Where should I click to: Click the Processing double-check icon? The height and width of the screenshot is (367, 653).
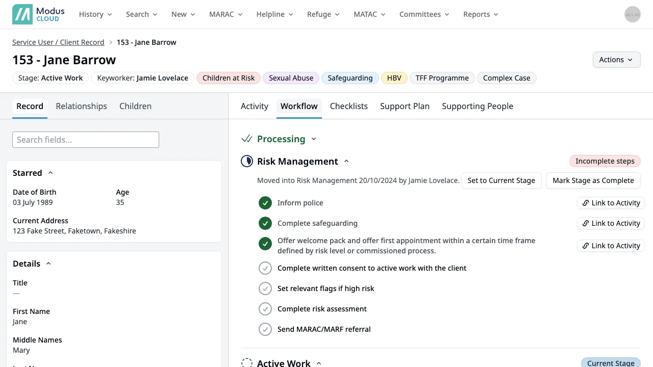(247, 139)
